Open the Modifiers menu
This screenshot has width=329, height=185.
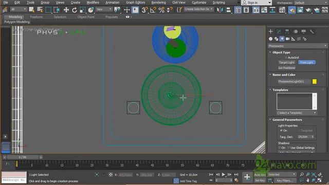pyautogui.click(x=93, y=3)
